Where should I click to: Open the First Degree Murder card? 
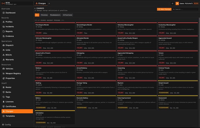pos(55,29)
